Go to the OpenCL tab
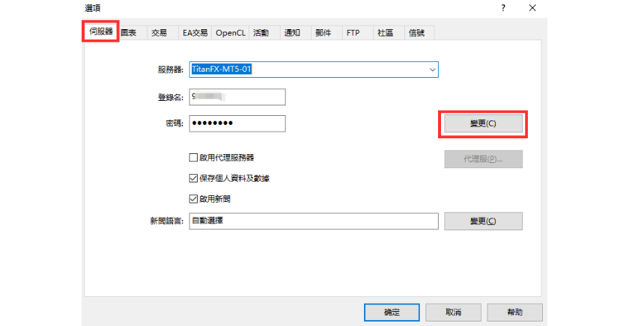 [x=230, y=33]
